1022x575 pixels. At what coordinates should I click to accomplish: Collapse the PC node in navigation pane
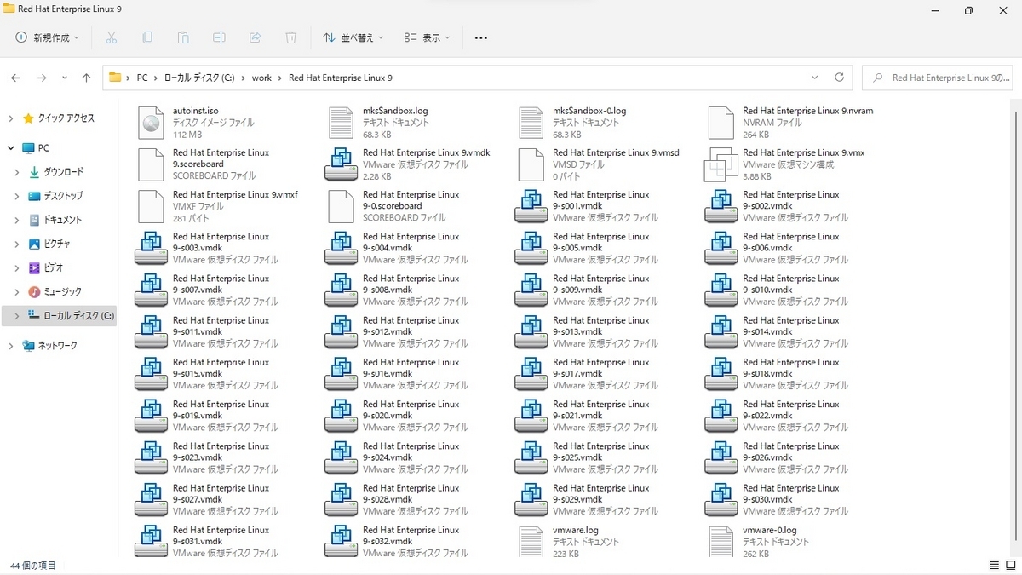click(x=11, y=147)
